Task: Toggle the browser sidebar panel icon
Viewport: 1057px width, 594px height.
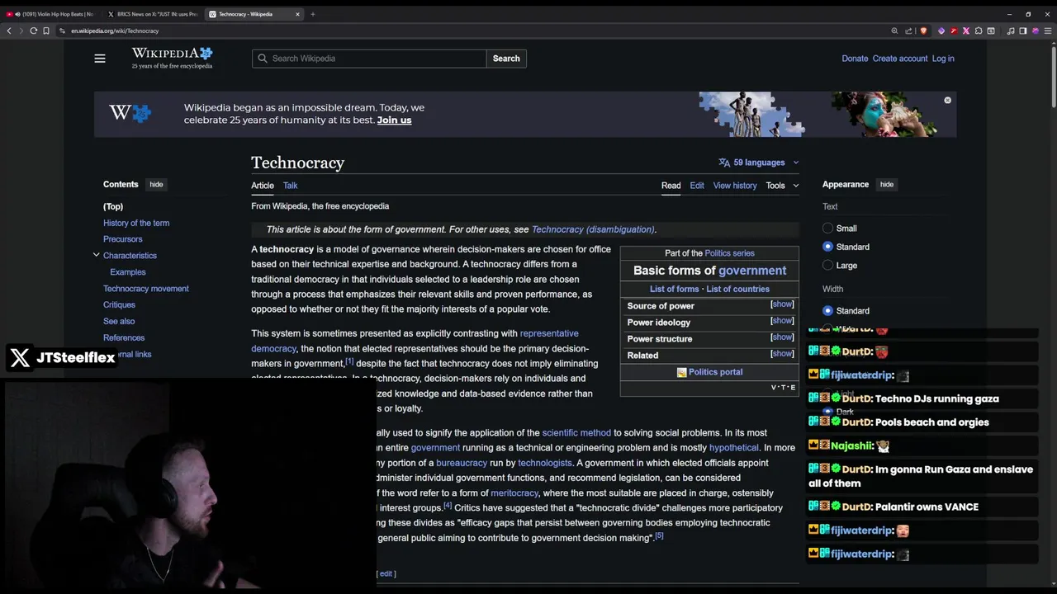Action: coord(1023,31)
